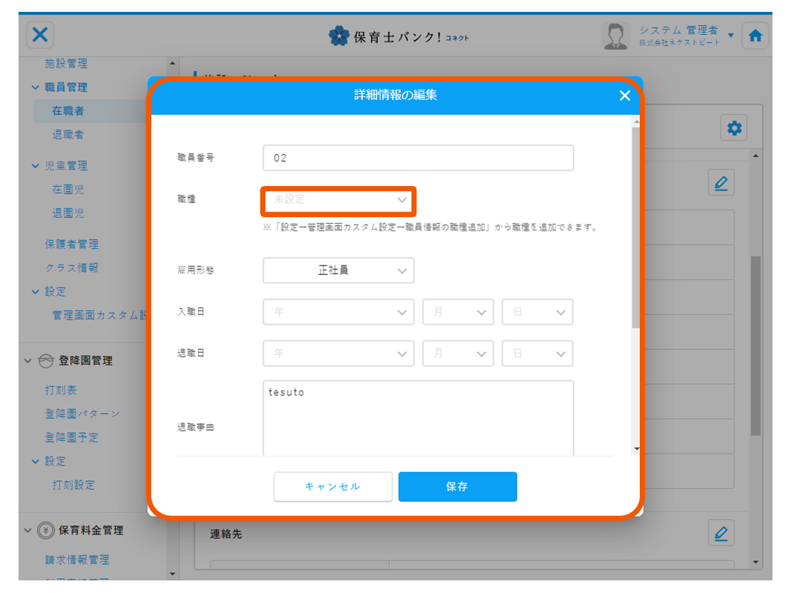Select 退職者 in the sidebar
Viewport: 791px width, 593px height.
coord(67,134)
